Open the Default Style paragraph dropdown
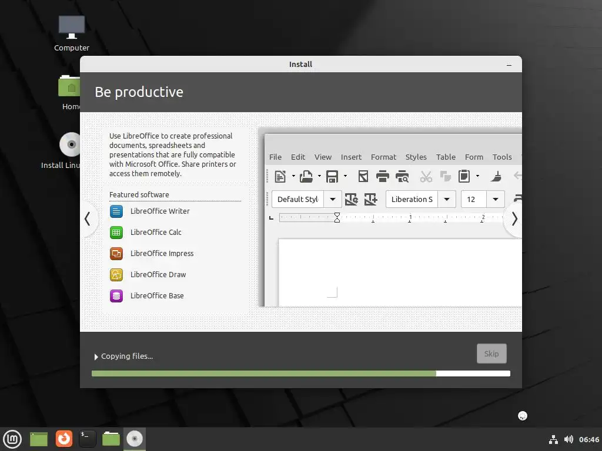This screenshot has height=451, width=602. point(333,200)
